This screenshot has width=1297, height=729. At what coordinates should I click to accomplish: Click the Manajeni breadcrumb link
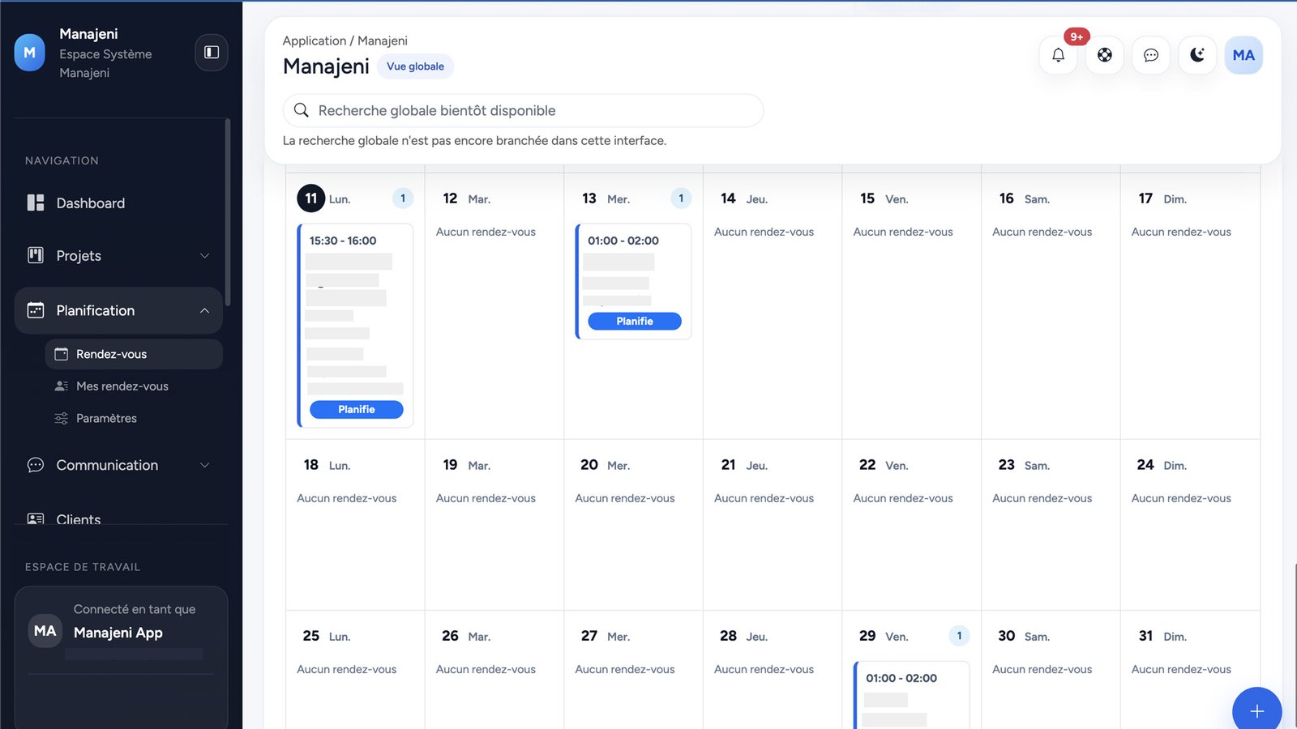tap(383, 40)
